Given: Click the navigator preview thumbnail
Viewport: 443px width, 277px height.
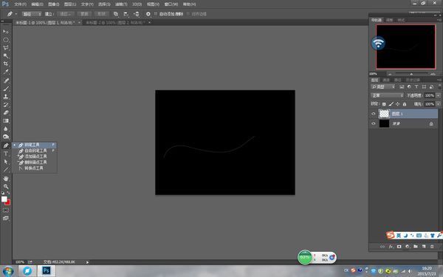Looking at the screenshot, I should click(x=405, y=47).
